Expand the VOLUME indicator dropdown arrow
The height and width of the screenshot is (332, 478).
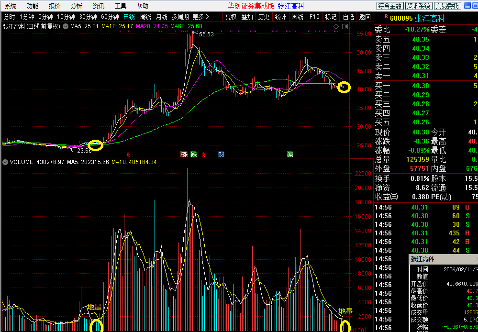pos(5,162)
